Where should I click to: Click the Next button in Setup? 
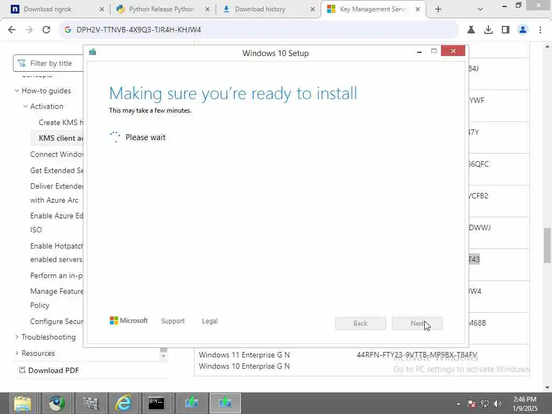coord(417,323)
